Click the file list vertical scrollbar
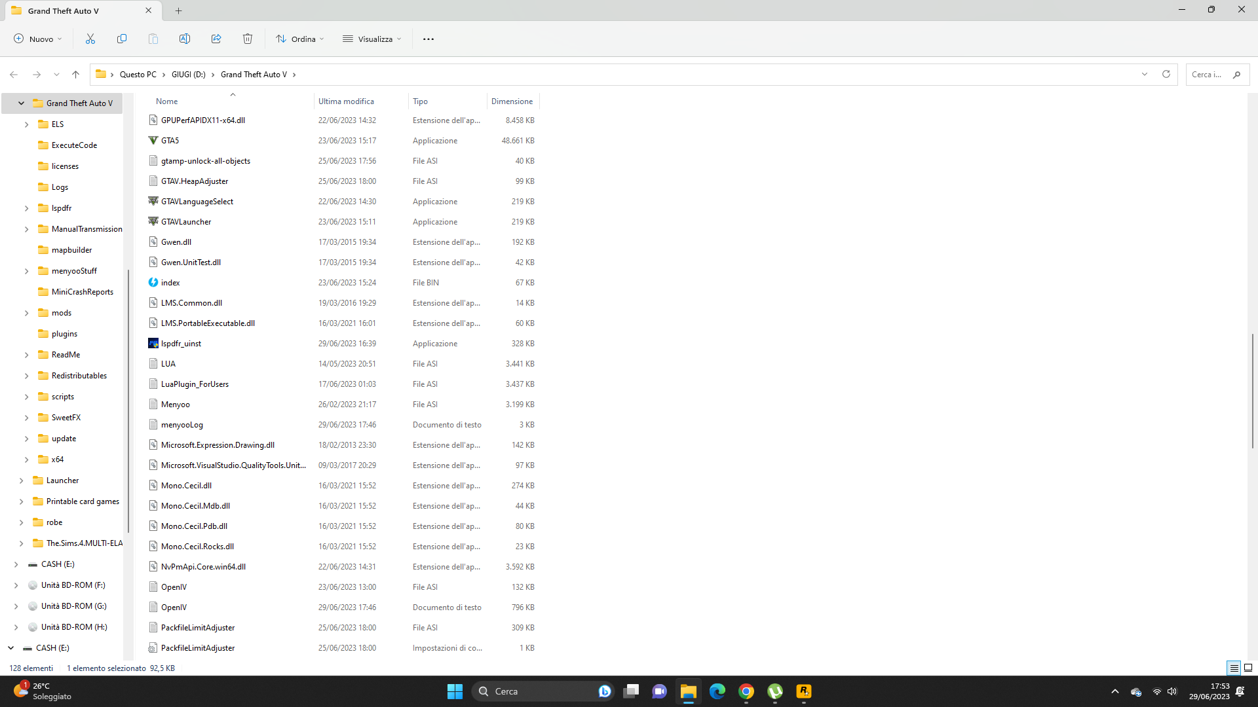1258x707 pixels. tap(1252, 391)
